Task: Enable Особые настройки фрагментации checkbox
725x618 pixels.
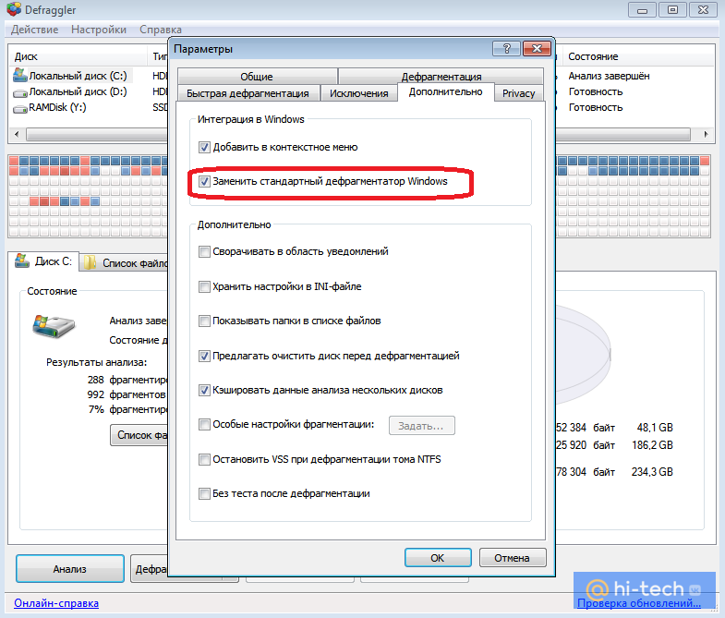Action: click(x=204, y=425)
